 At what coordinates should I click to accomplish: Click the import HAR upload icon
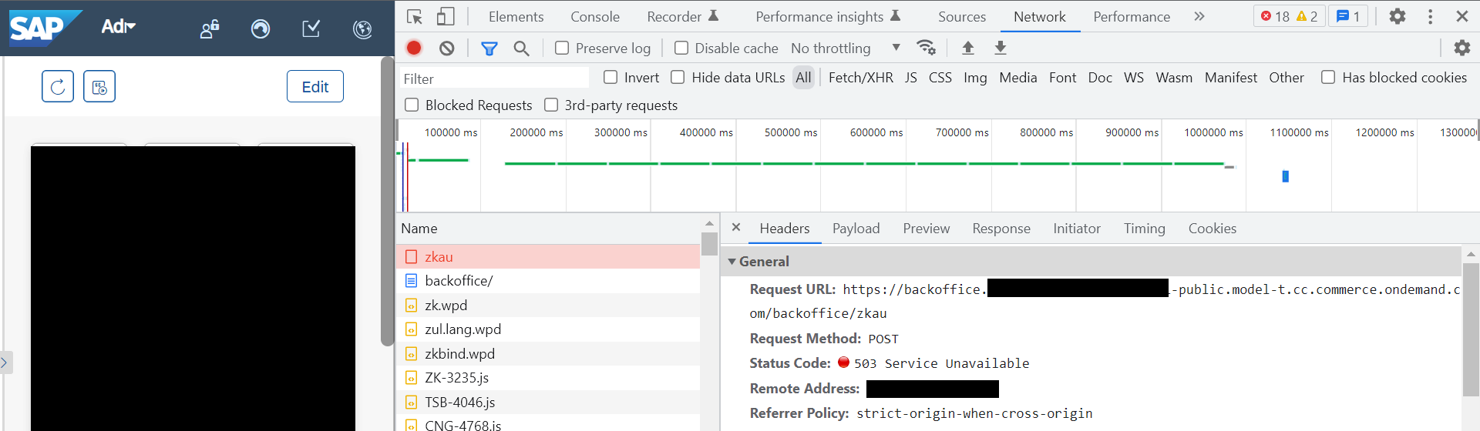click(x=968, y=48)
